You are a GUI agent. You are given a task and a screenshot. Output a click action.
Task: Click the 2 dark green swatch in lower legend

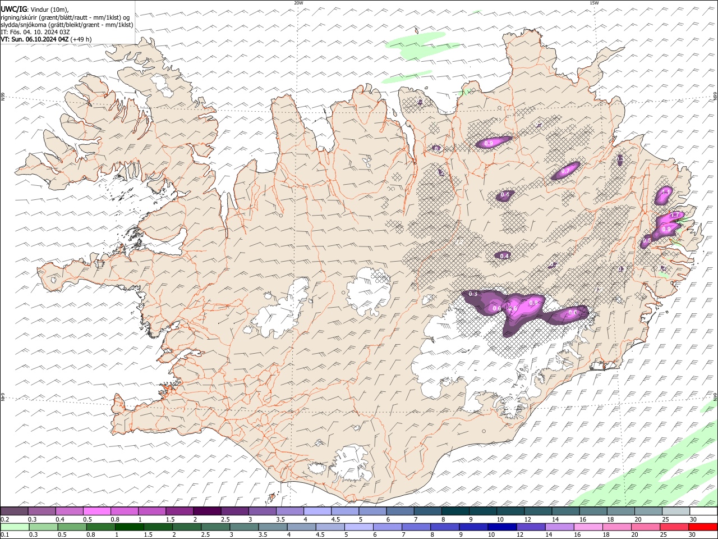tap(186, 527)
